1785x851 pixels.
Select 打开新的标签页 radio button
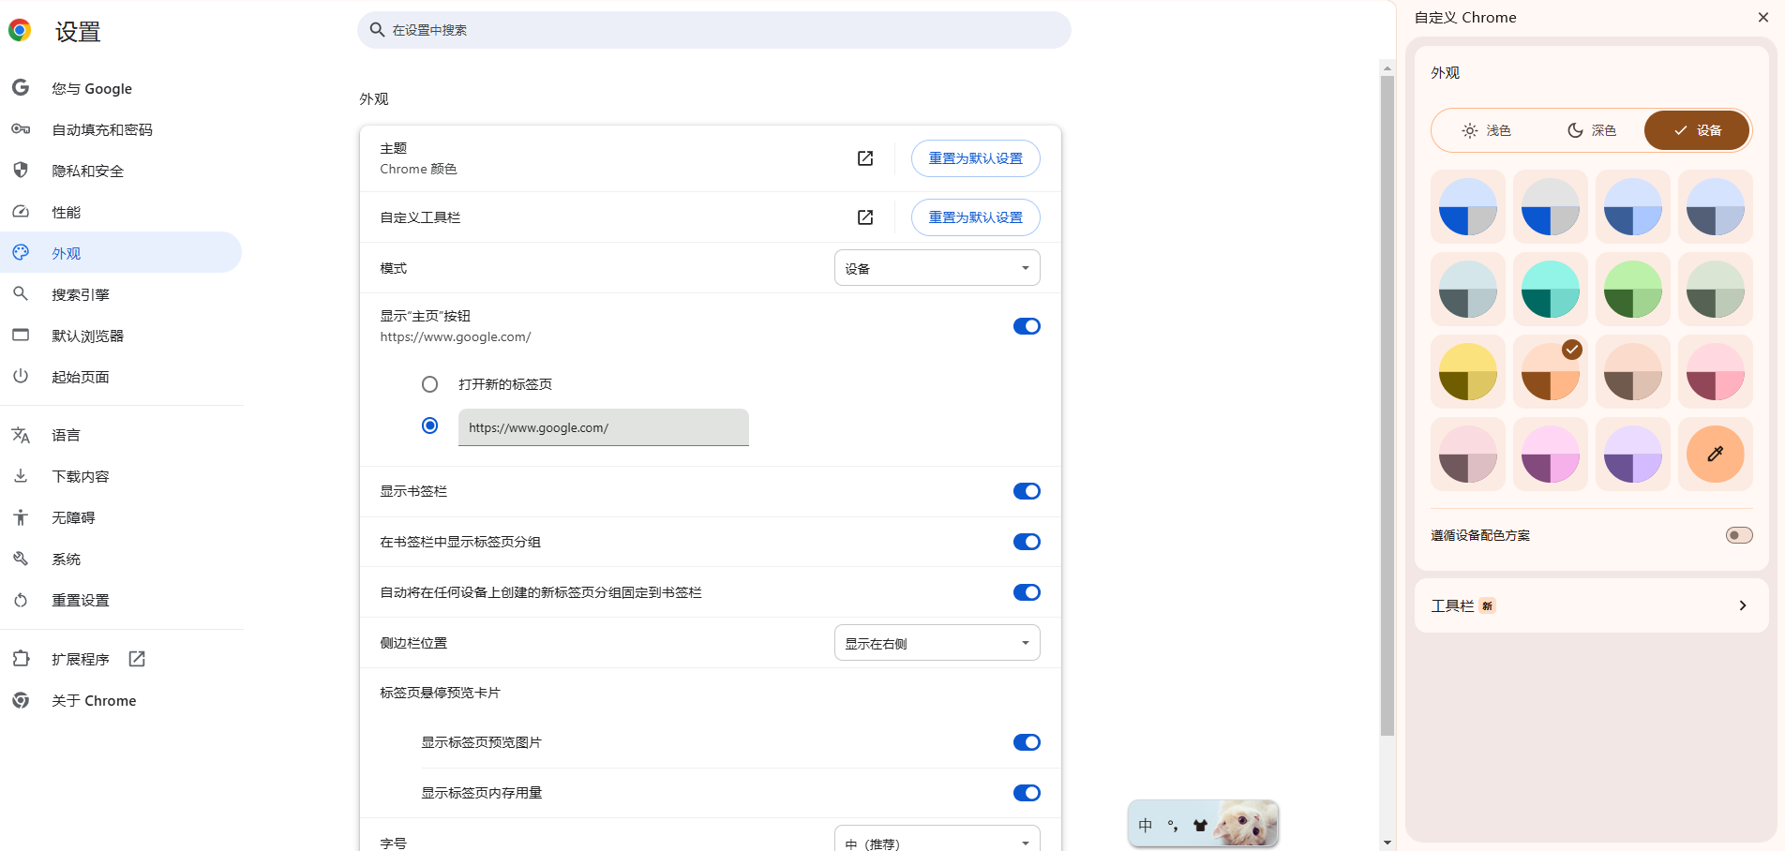429,384
